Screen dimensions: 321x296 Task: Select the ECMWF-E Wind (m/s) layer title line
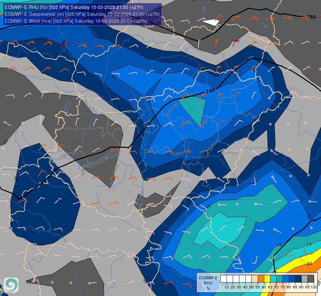coord(76,21)
